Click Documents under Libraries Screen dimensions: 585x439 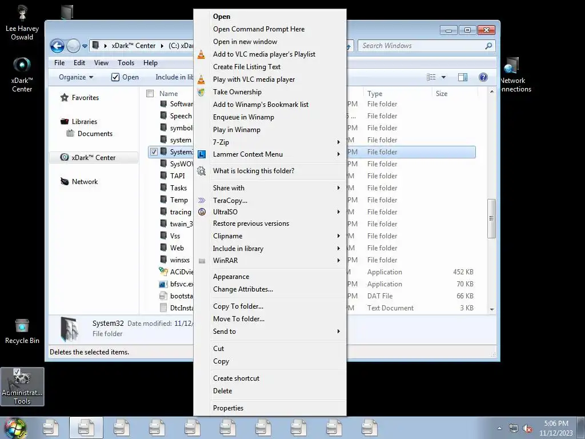[95, 134]
